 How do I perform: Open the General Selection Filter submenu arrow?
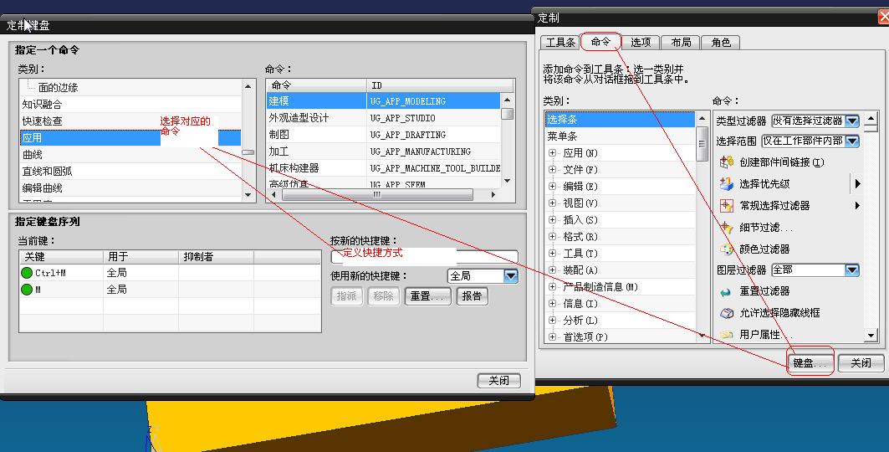pyautogui.click(x=857, y=205)
